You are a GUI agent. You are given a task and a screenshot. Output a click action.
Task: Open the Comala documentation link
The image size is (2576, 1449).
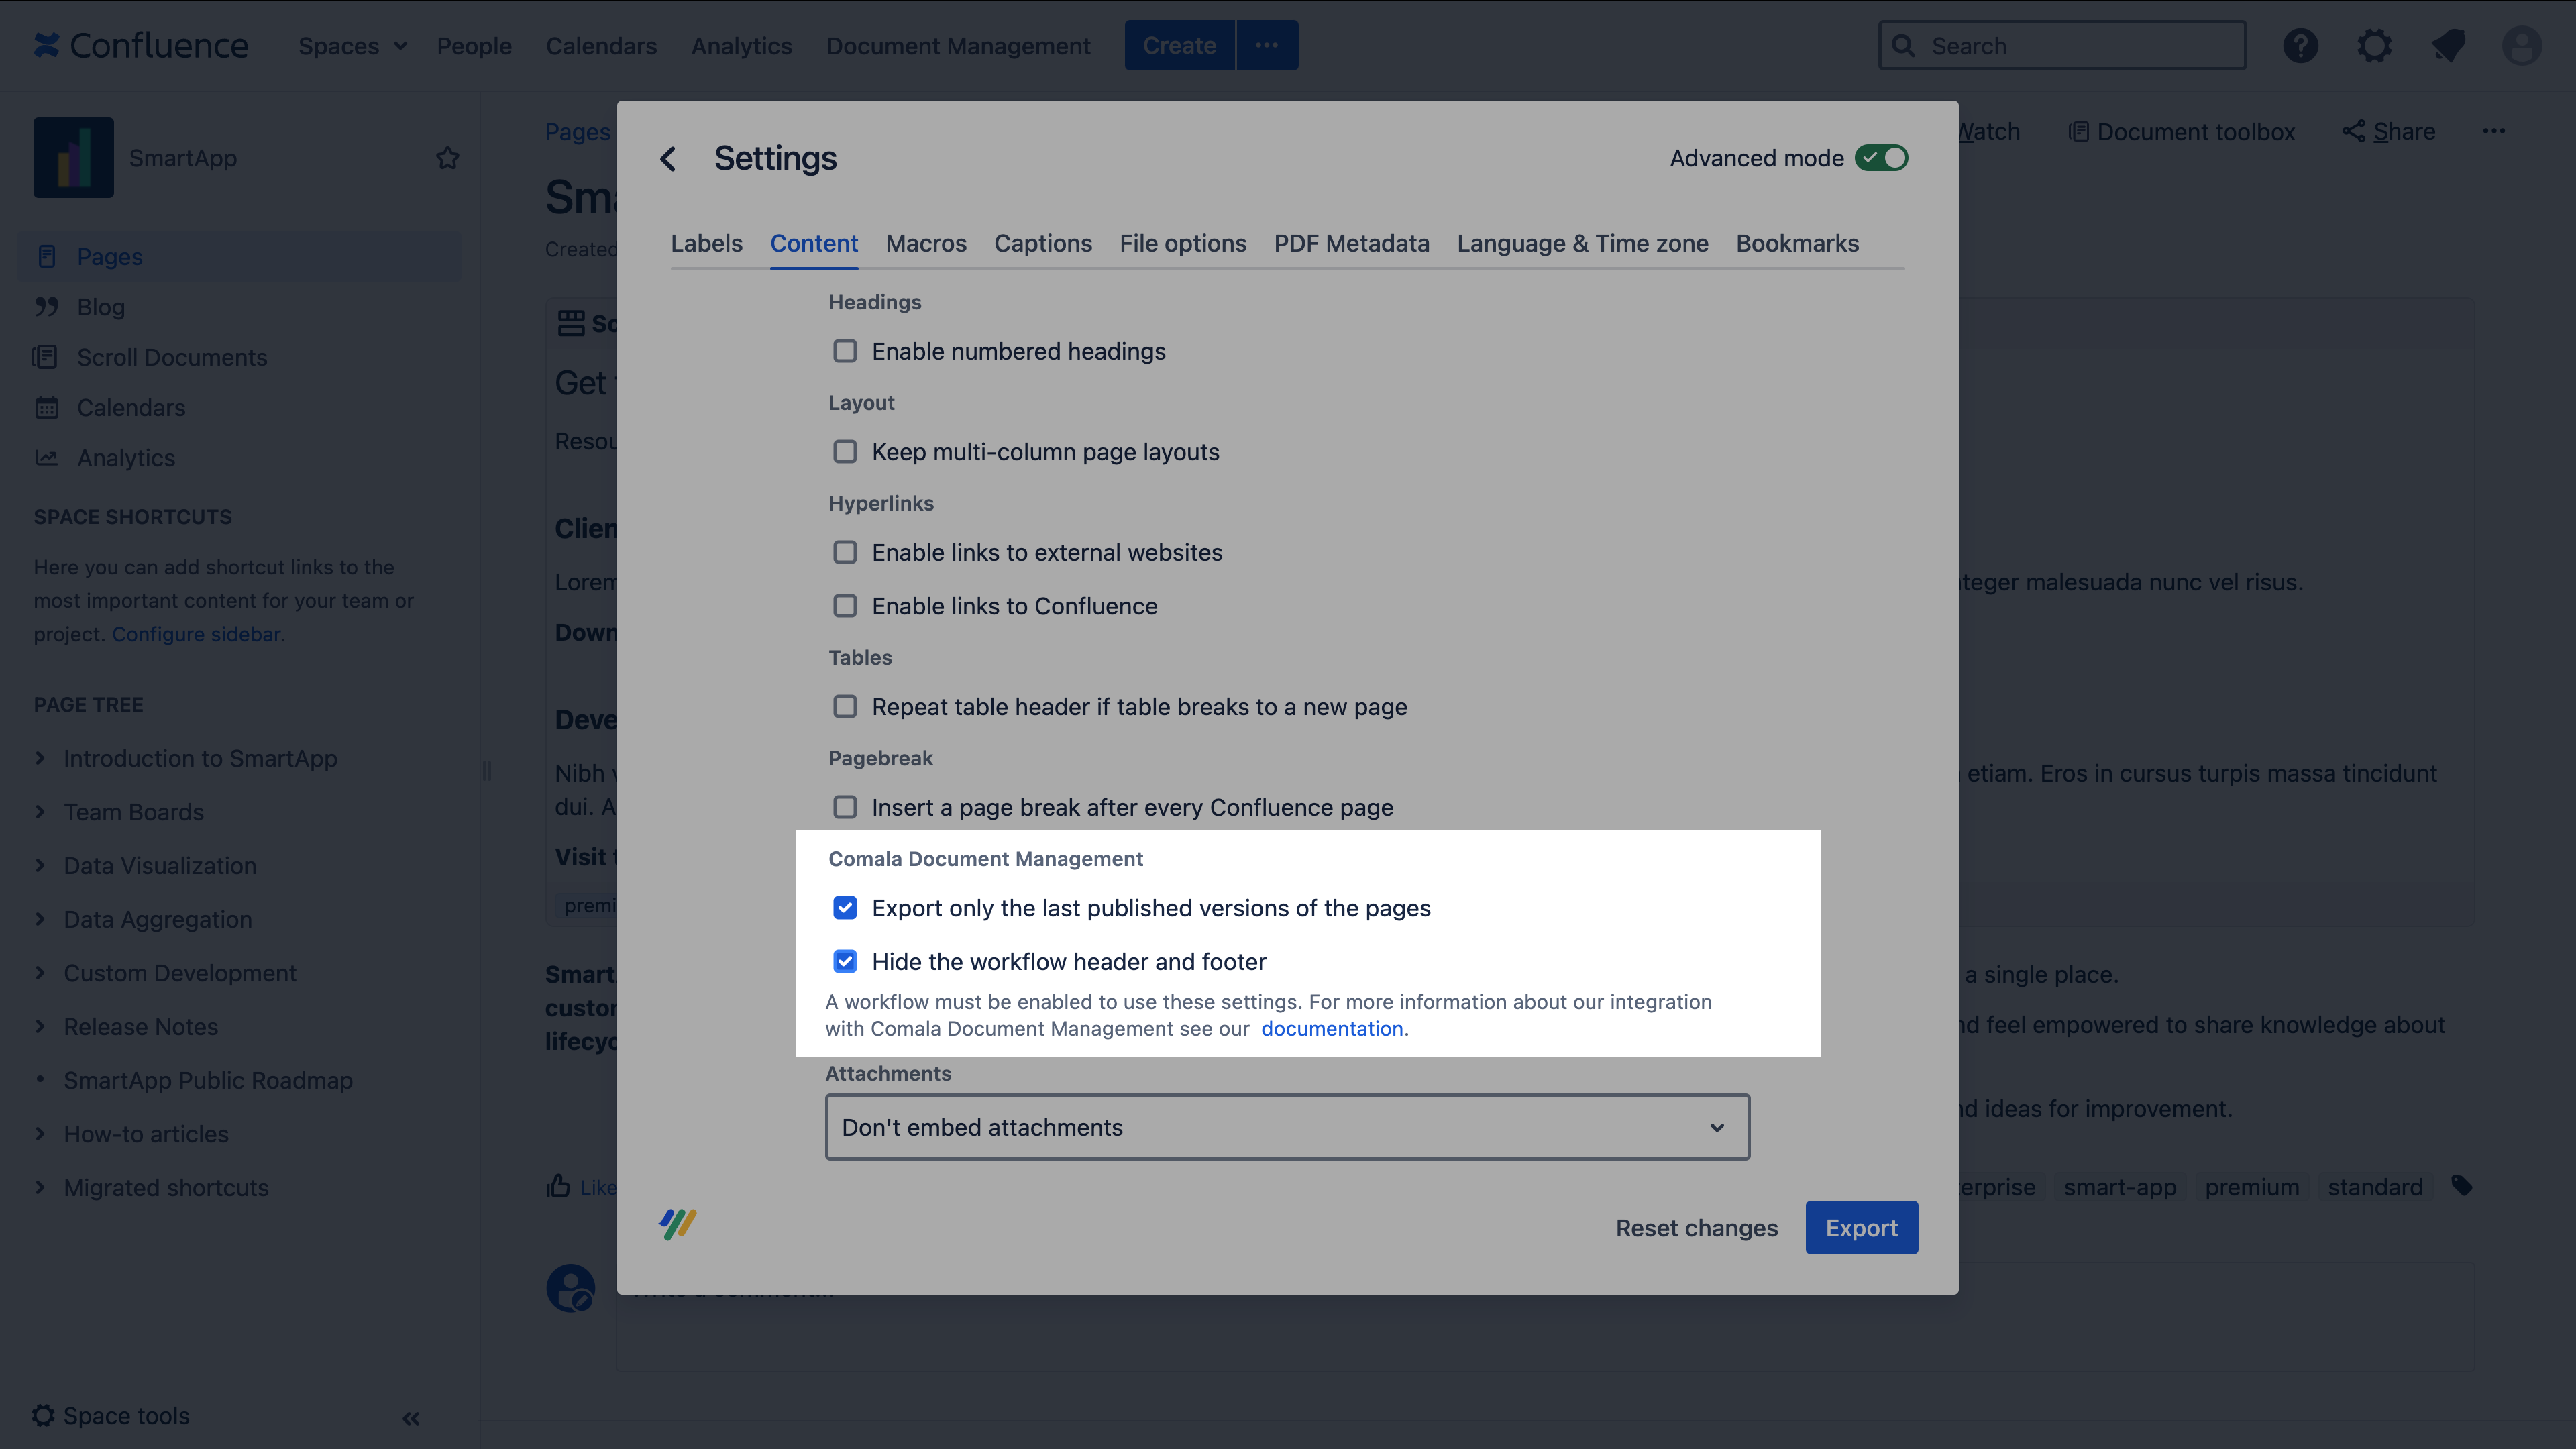[x=1331, y=1029]
